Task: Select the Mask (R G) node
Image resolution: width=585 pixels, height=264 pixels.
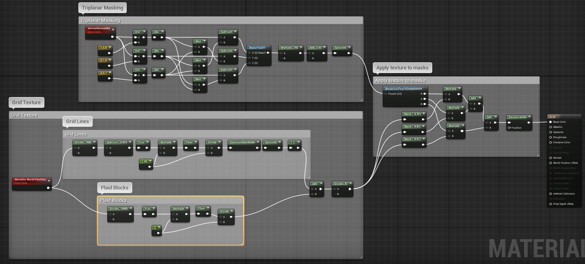Action: (x=412, y=139)
